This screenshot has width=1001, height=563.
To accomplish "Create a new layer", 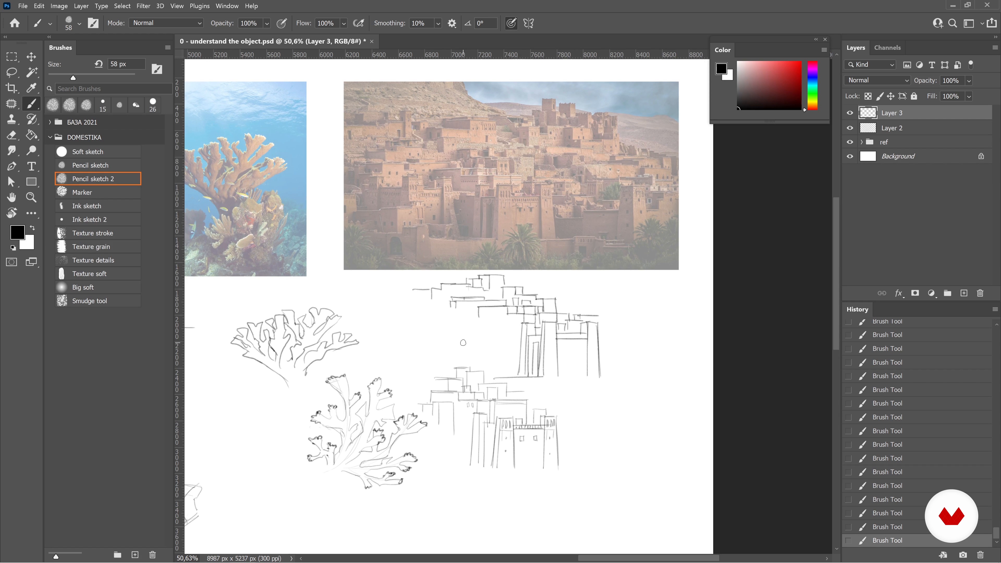I will [x=964, y=293].
